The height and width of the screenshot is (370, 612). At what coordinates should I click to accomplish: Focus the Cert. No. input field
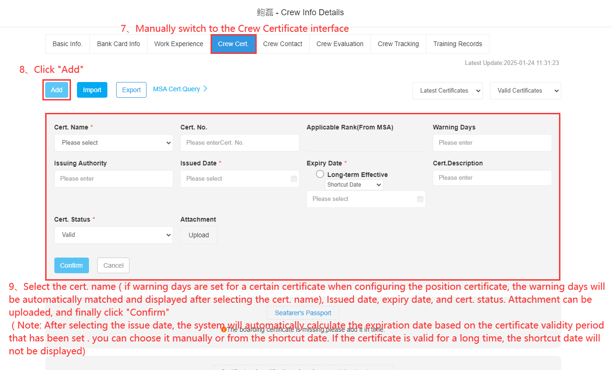point(240,143)
